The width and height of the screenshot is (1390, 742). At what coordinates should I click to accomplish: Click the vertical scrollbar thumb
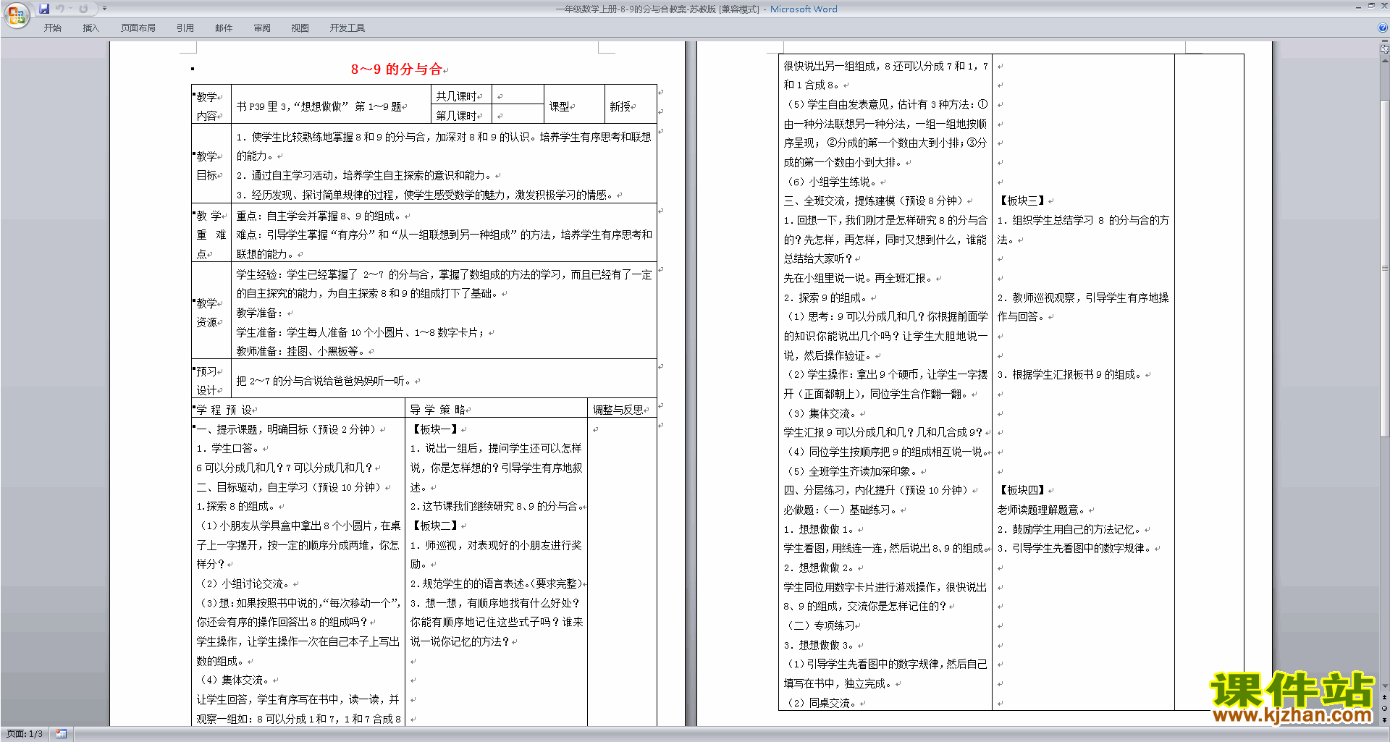tap(1385, 268)
